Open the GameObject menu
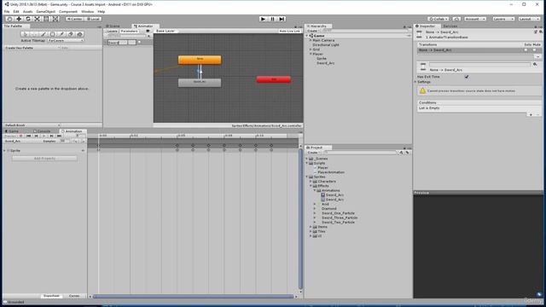 (45, 11)
